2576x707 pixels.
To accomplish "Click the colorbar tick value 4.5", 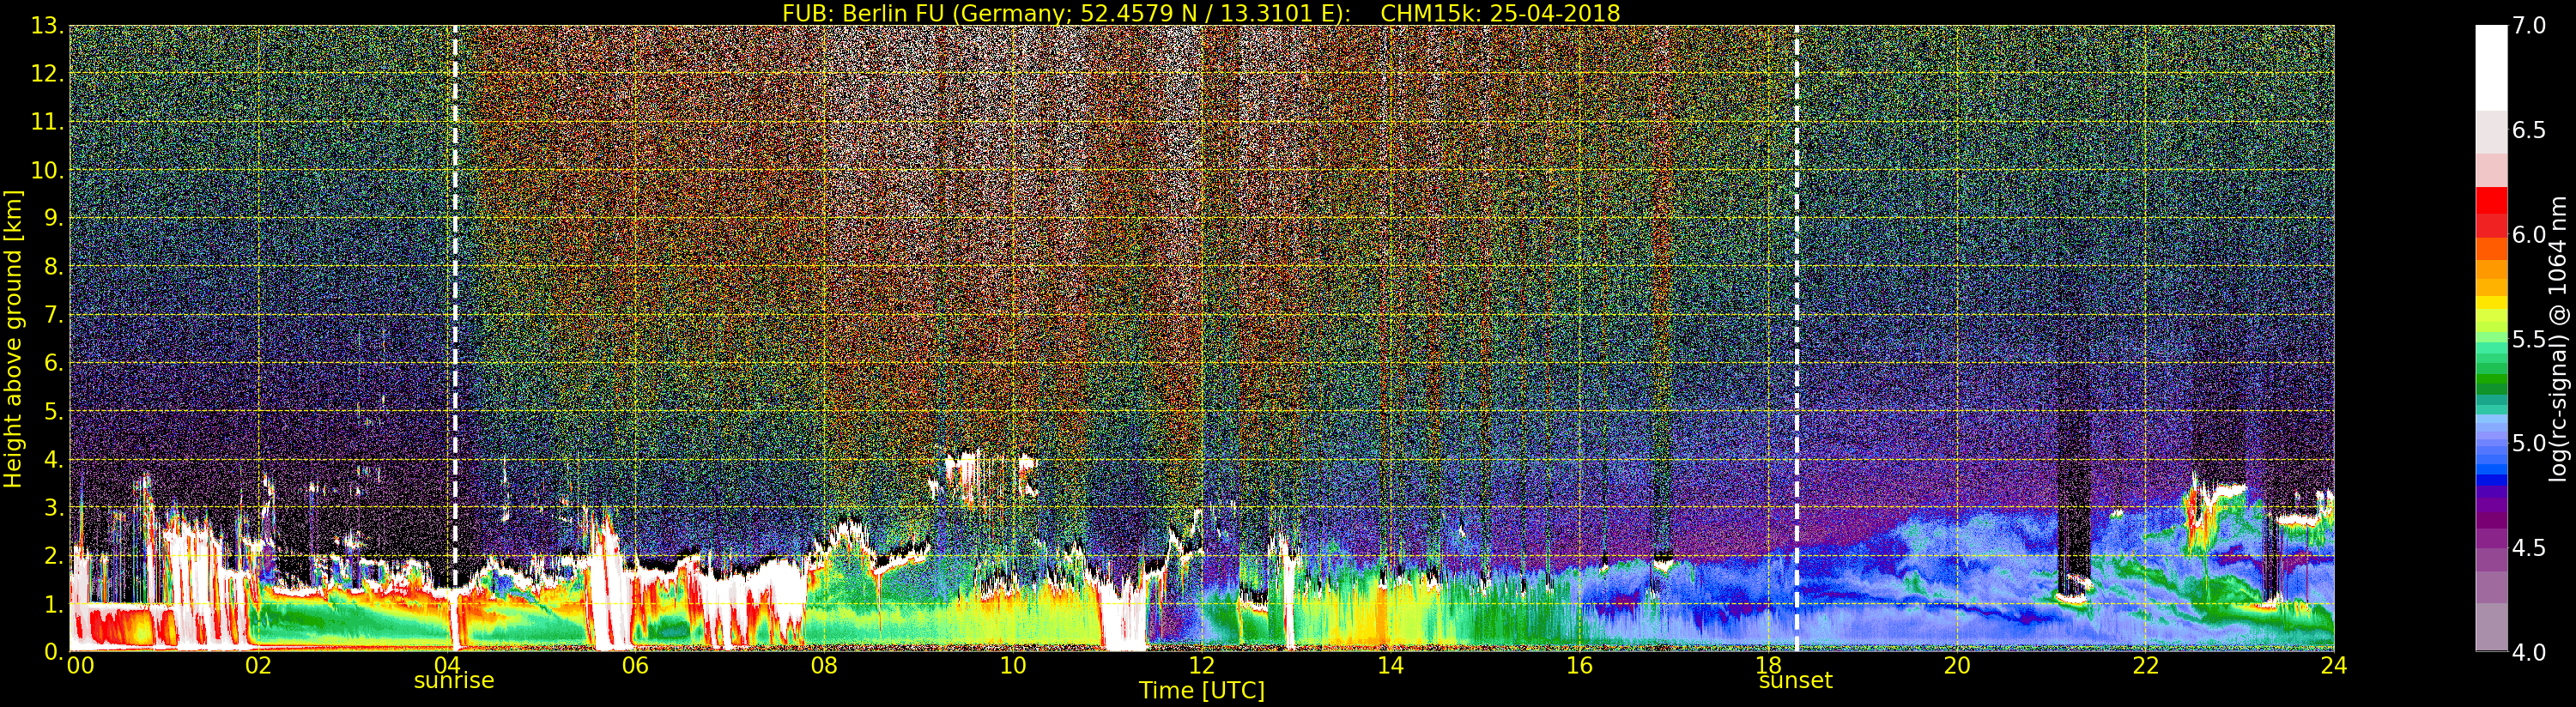I will click(x=2529, y=548).
